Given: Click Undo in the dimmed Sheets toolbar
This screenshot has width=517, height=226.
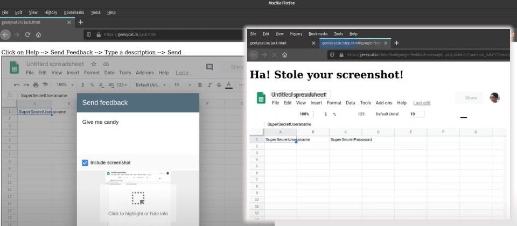Looking at the screenshot, I should point(17,85).
